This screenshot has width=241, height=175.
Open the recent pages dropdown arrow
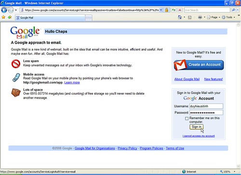16,10
